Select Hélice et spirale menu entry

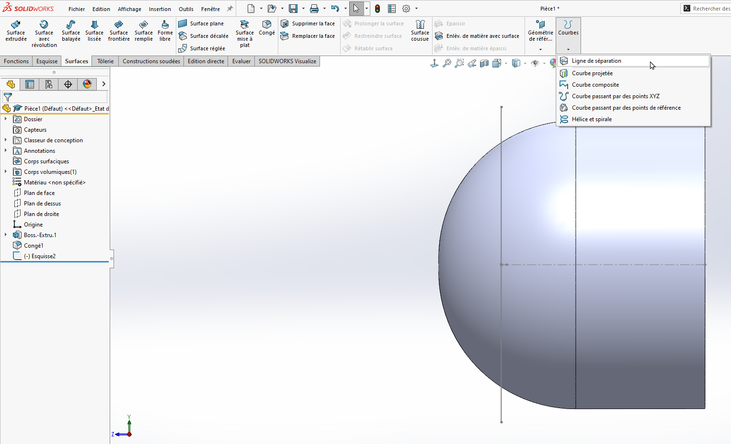592,119
